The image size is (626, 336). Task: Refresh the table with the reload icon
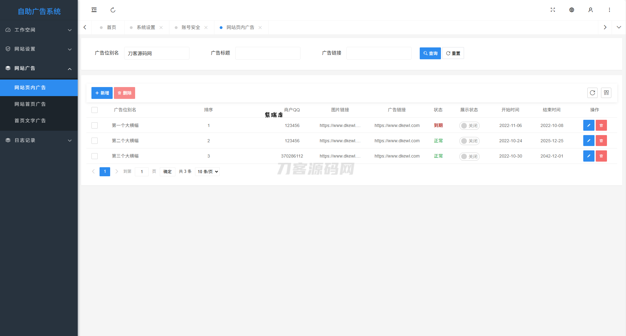(x=592, y=93)
